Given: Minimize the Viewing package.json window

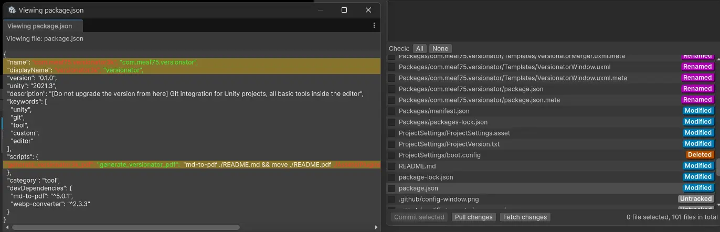Looking at the screenshot, I should pos(320,10).
